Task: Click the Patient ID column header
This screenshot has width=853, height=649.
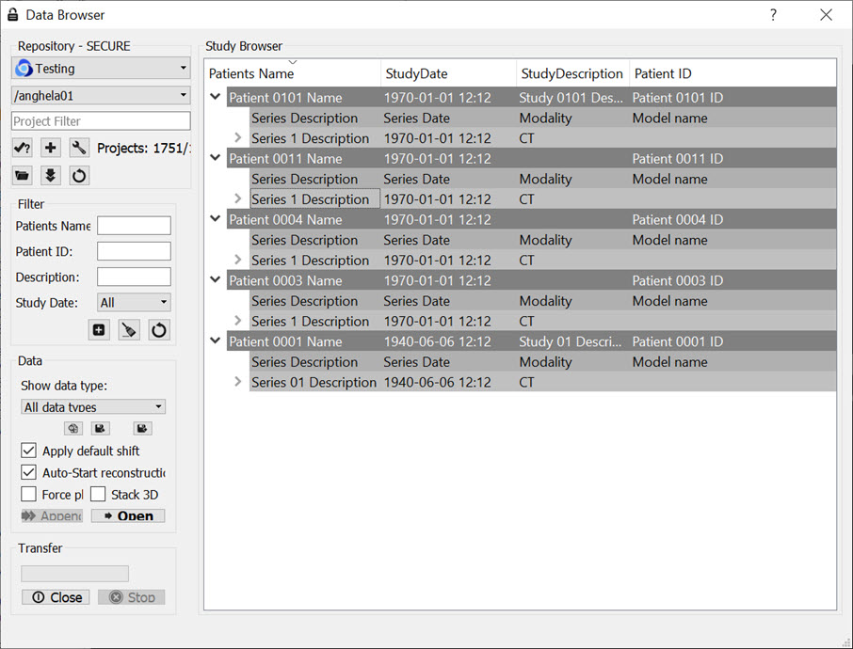Action: click(663, 73)
